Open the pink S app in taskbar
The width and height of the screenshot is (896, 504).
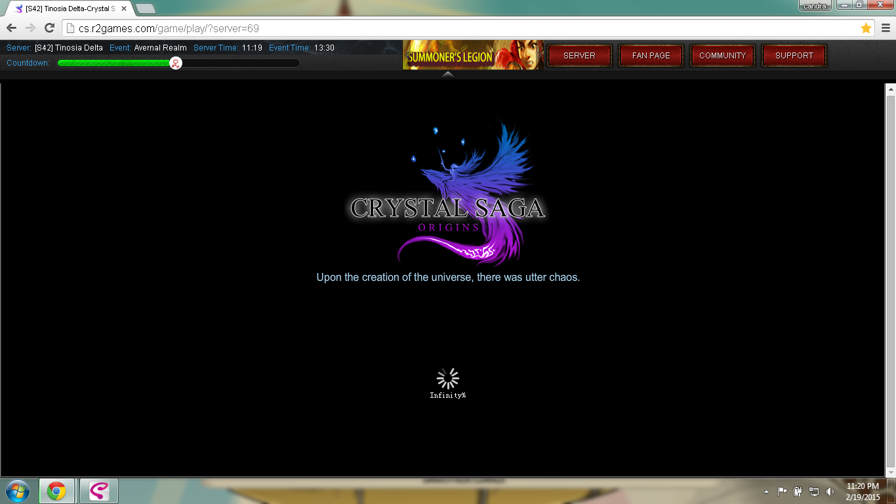click(x=98, y=491)
